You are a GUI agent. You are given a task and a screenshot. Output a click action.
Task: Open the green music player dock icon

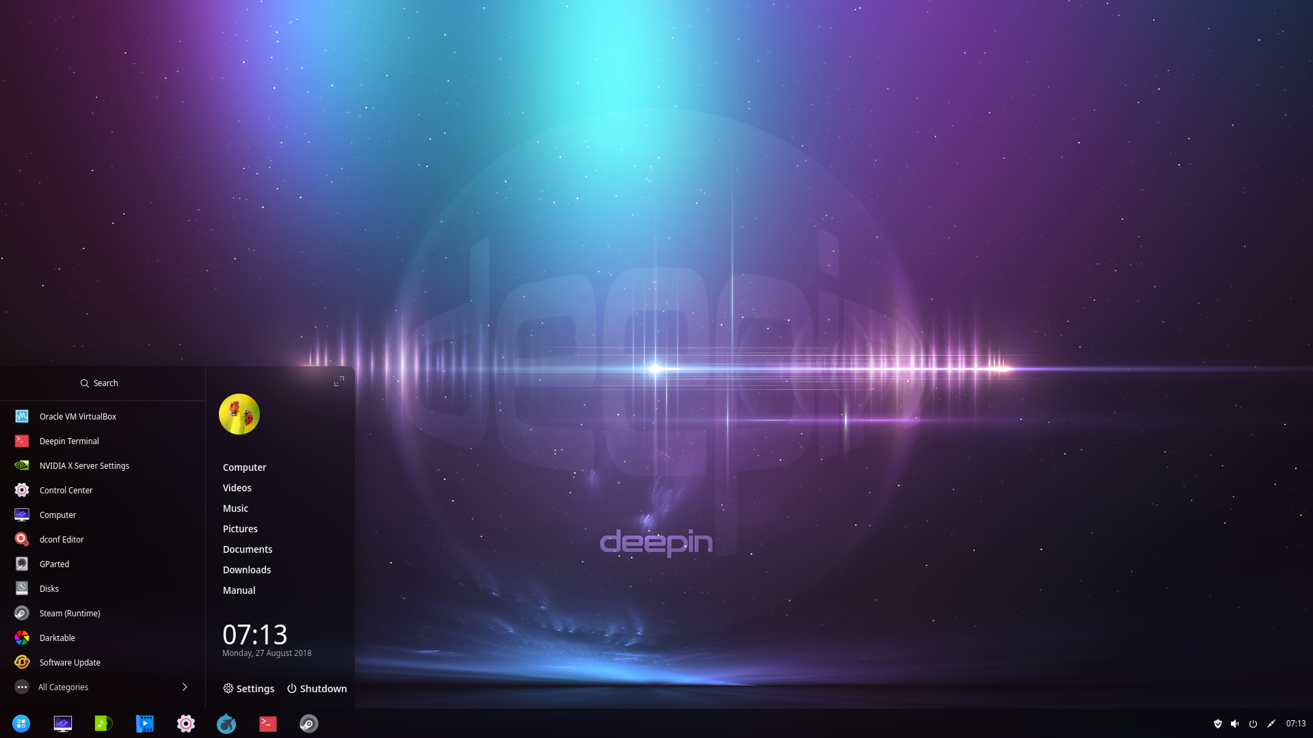(x=103, y=724)
